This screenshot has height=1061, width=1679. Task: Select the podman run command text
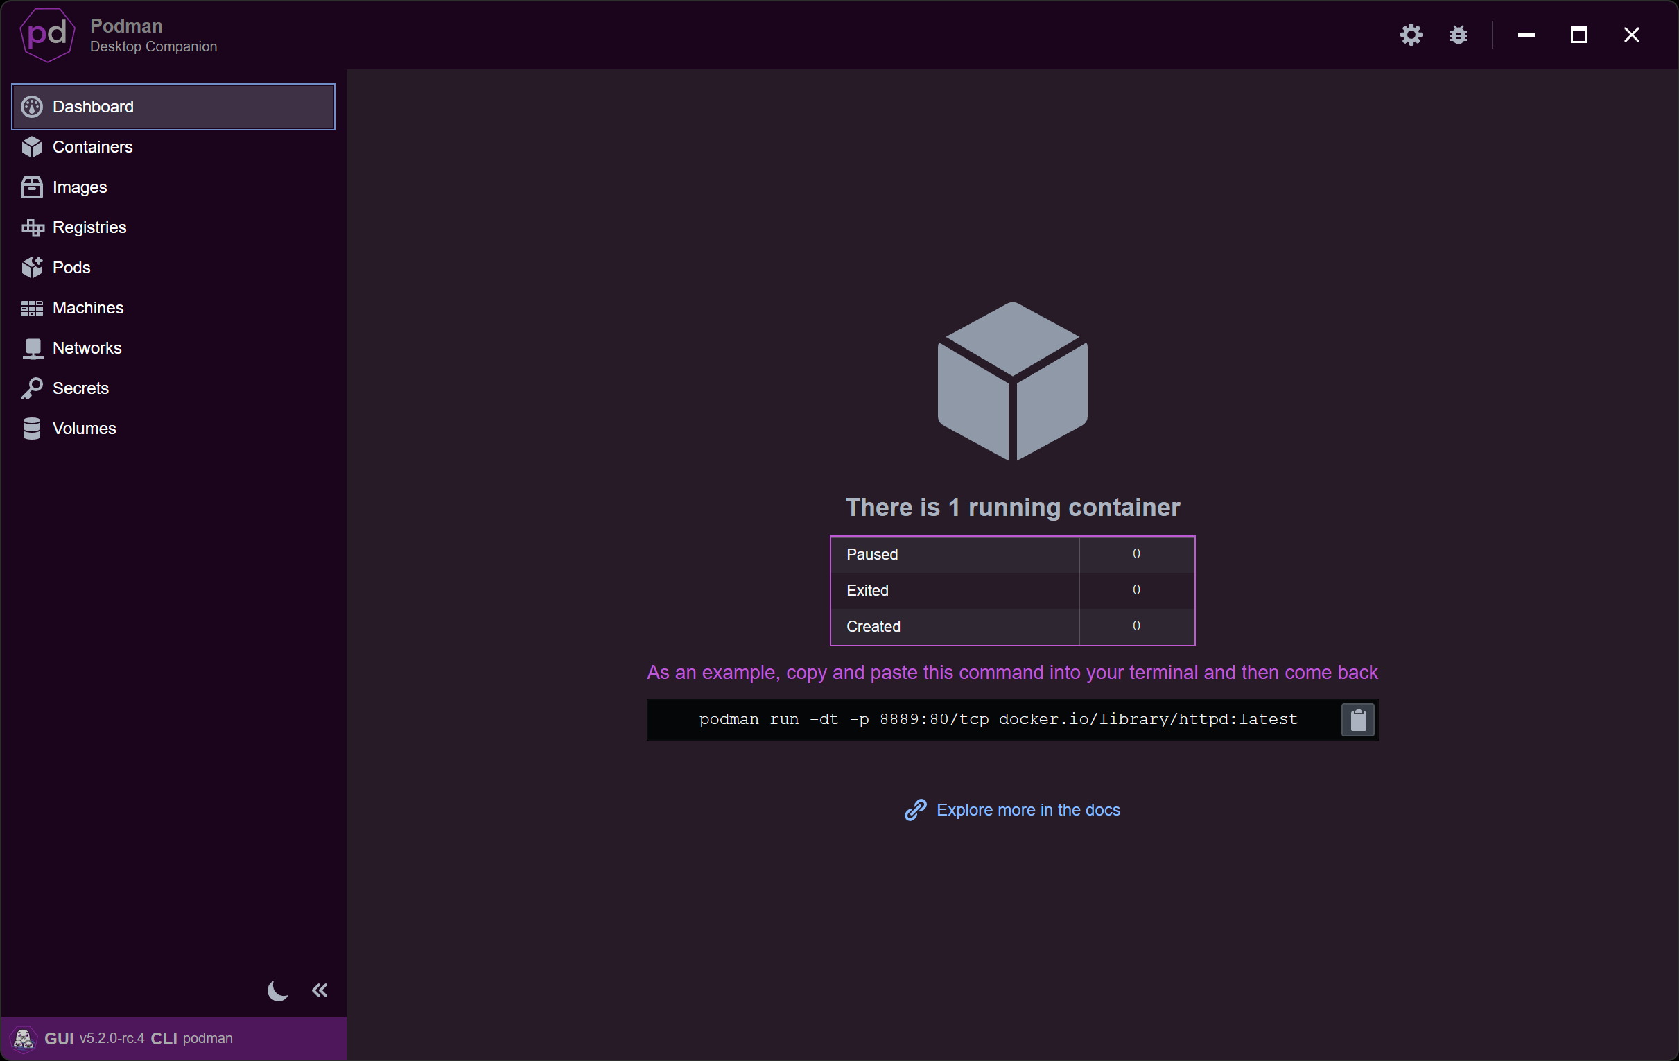click(998, 719)
